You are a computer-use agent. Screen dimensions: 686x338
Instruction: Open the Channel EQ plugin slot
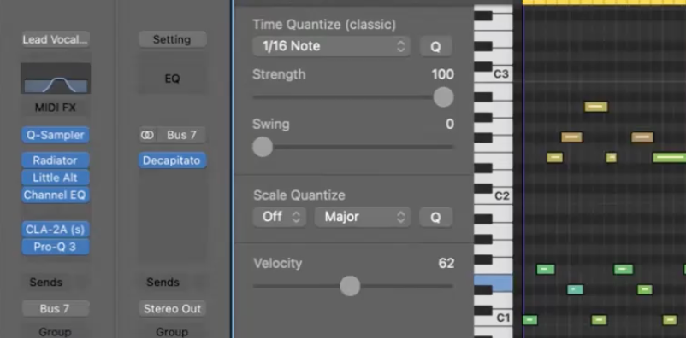(56, 195)
